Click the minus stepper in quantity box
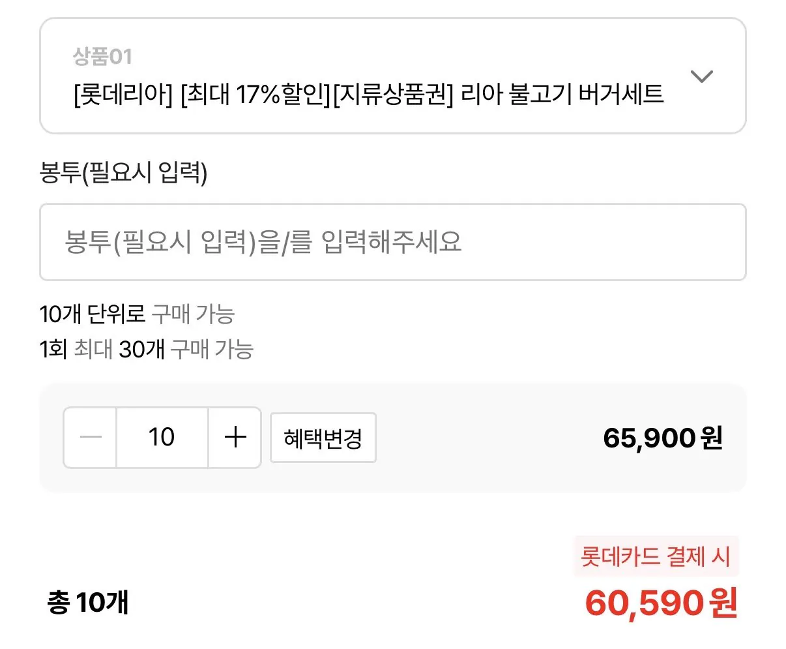 (90, 438)
